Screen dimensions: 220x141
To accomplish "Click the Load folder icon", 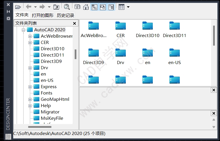I will coord(18,7).
